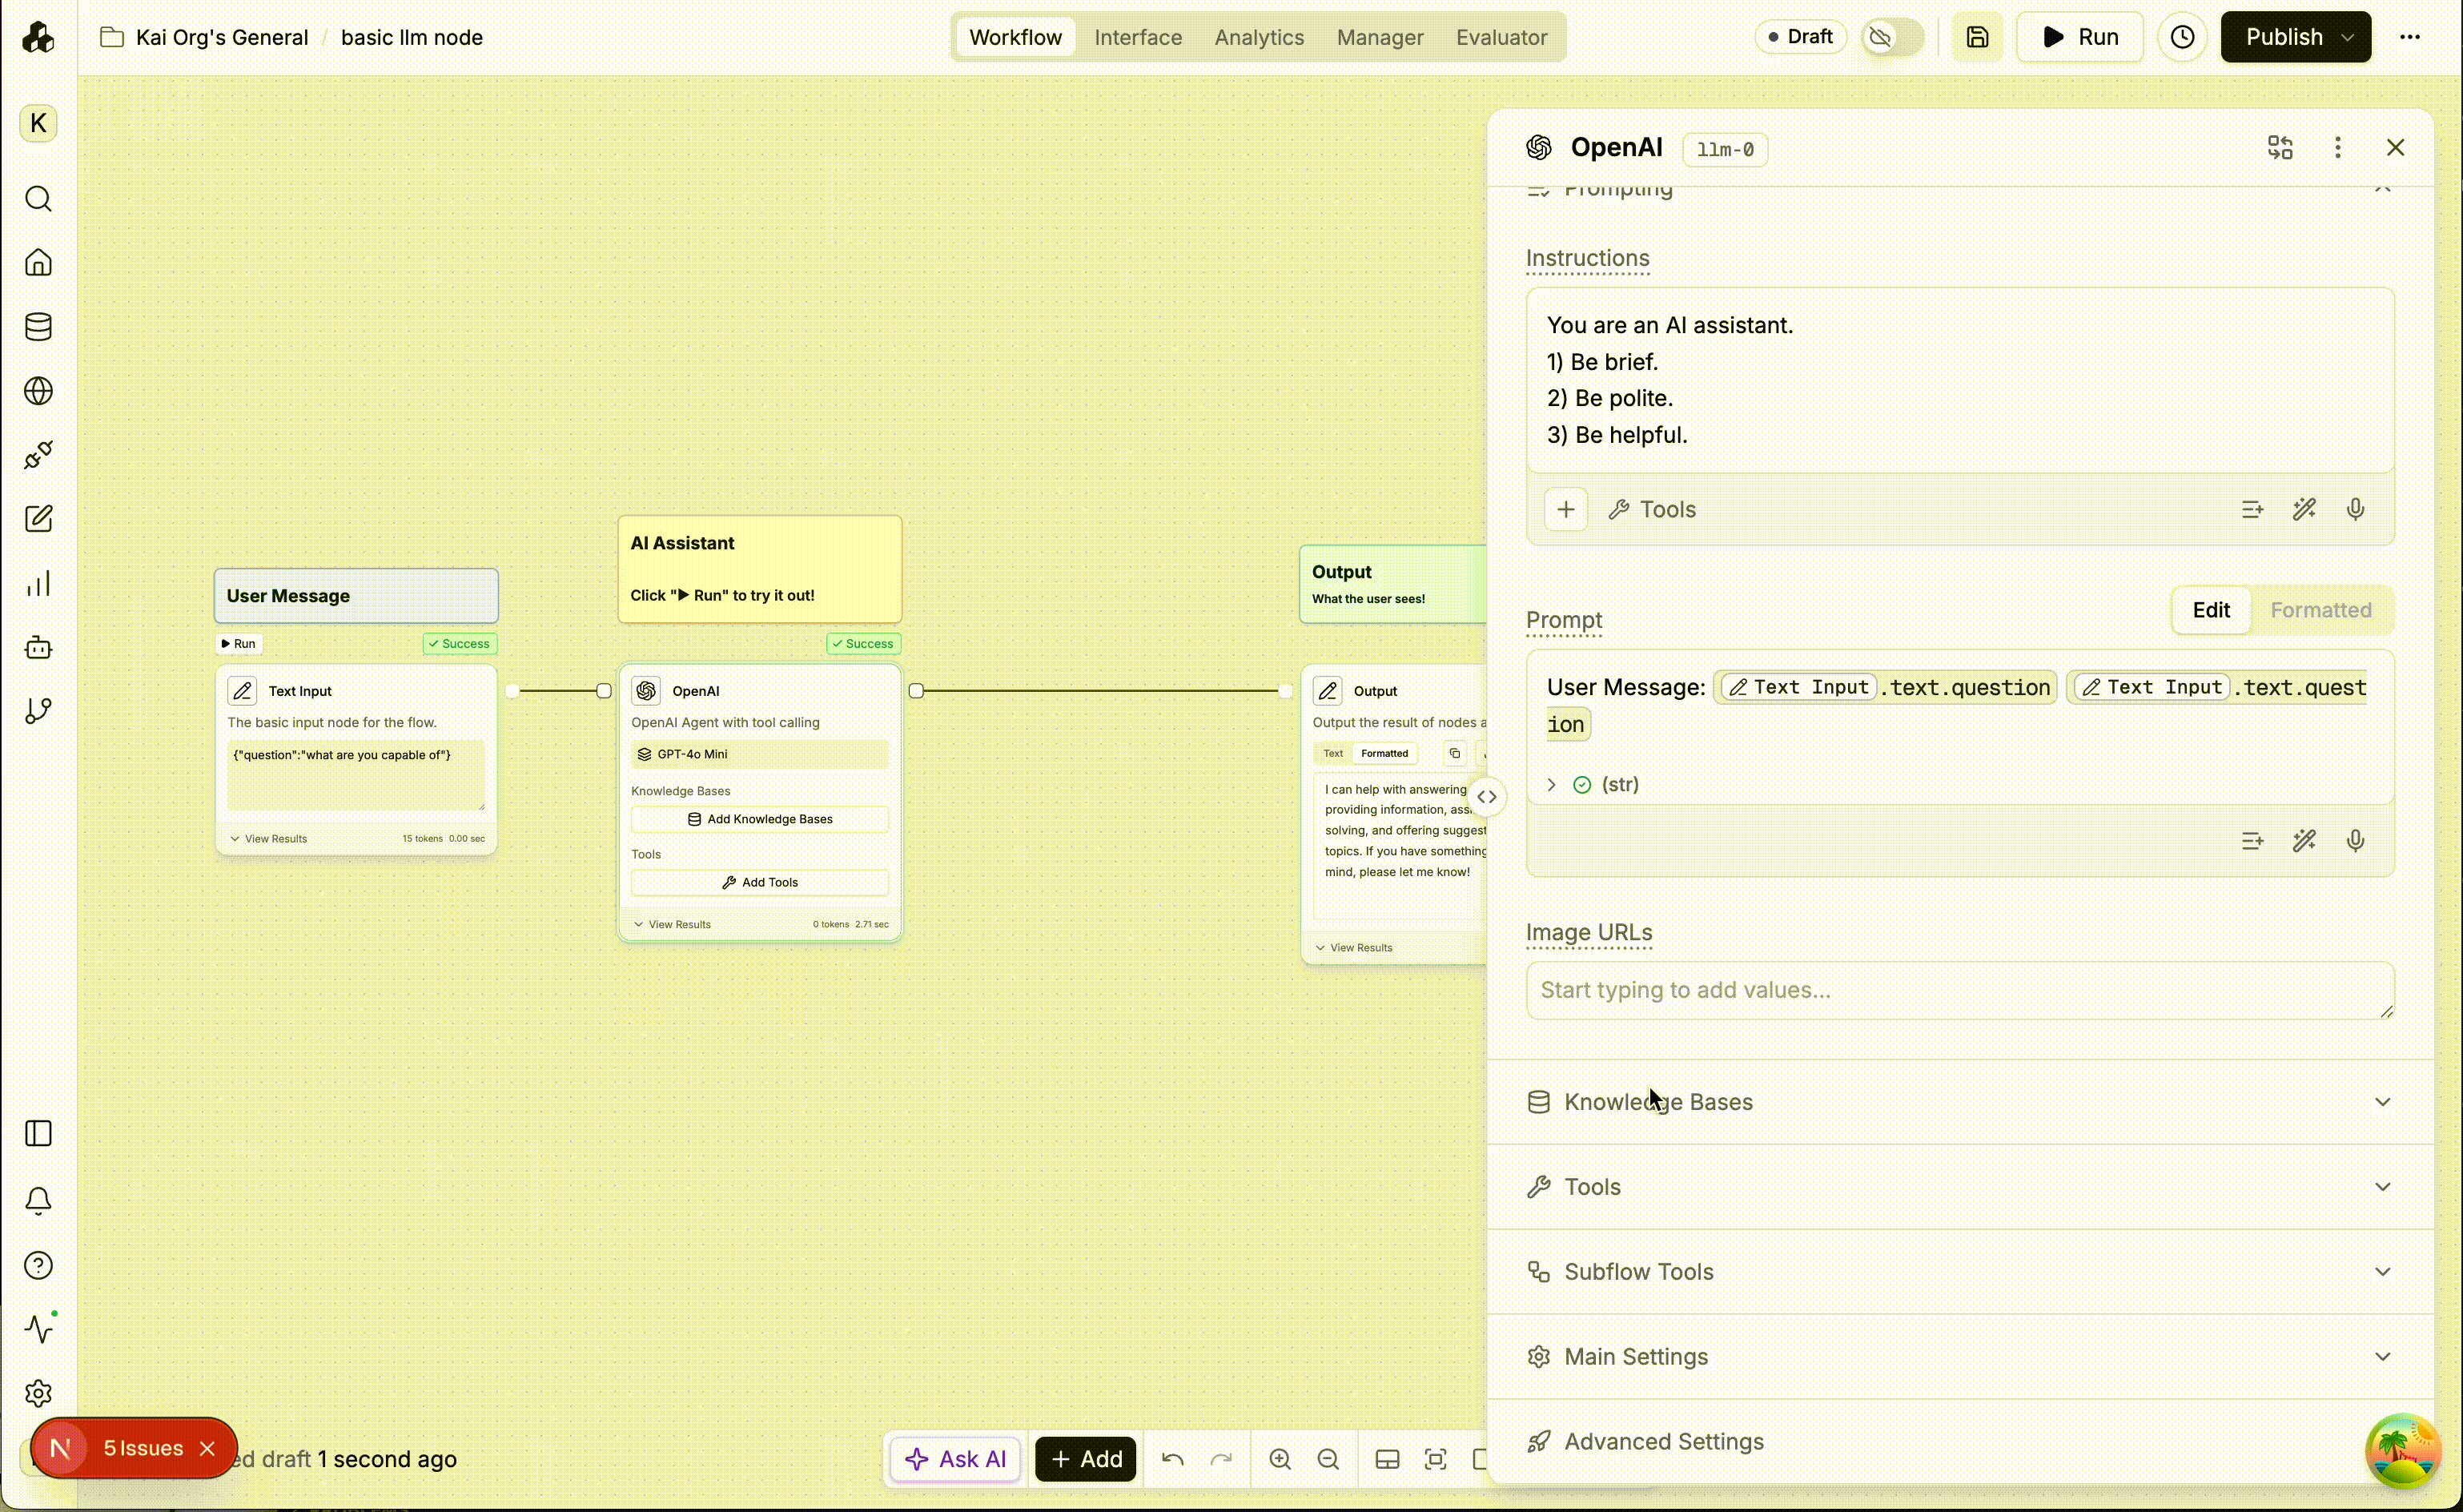Open the search icon in left sidebar
This screenshot has width=2463, height=1512.
pyautogui.click(x=38, y=199)
